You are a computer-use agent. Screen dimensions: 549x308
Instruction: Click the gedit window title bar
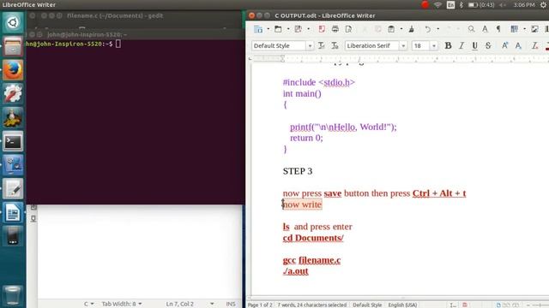(136, 15)
